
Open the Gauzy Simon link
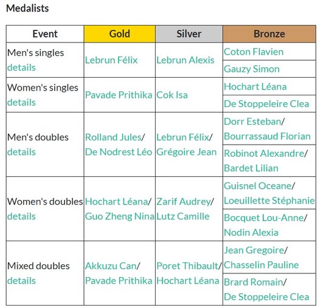pyautogui.click(x=252, y=69)
